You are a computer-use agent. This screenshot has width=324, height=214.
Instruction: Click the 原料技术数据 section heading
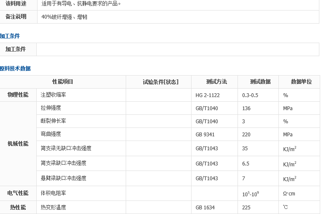click(x=15, y=68)
